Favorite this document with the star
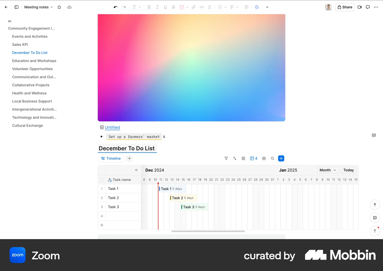The image size is (383, 271). click(59, 7)
